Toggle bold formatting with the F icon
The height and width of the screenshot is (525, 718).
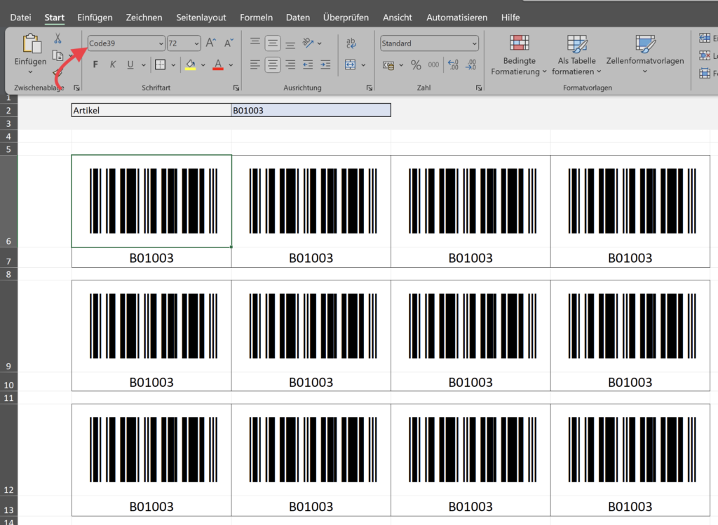click(x=95, y=66)
